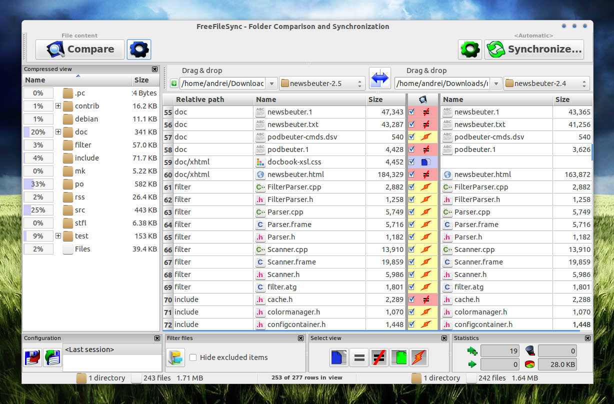Image resolution: width=614 pixels, height=404 pixels.
Task: Open synchronization settings via the green gear
Action: (x=470, y=49)
